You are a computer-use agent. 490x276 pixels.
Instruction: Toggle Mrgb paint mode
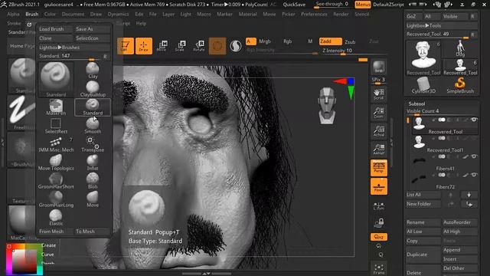pos(265,41)
